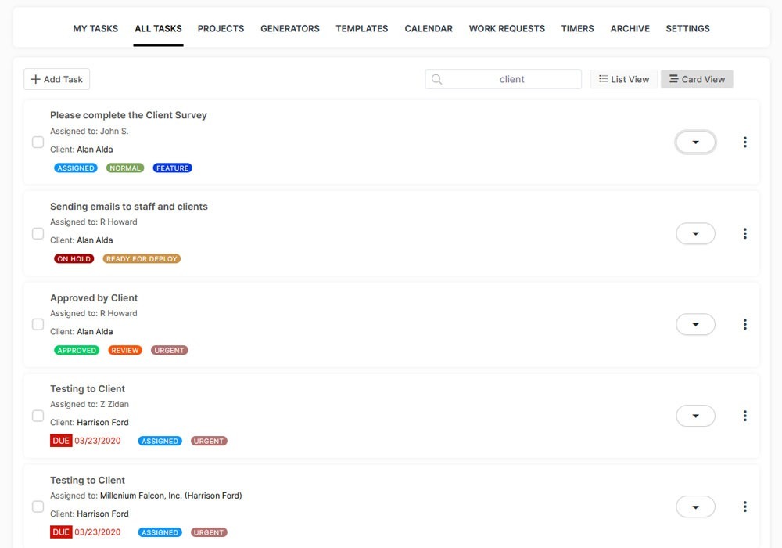Open three-dot menu for Approved by Client task

point(744,324)
